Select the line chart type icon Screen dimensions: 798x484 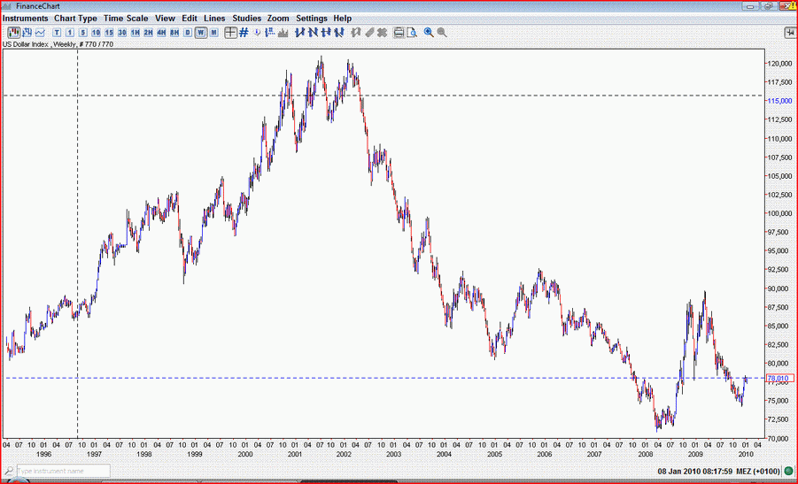40,33
